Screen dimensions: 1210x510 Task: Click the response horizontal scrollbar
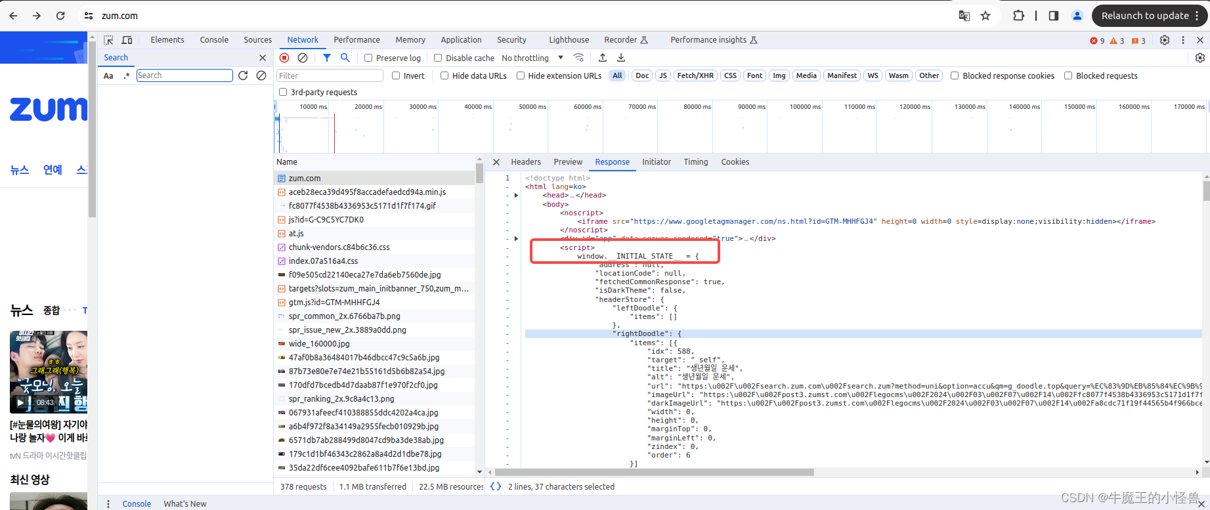tap(655, 472)
